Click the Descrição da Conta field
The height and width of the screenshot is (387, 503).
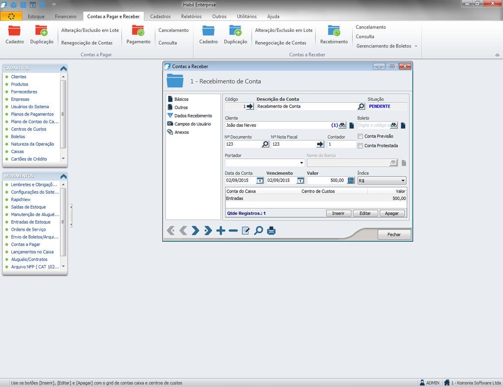(x=307, y=106)
